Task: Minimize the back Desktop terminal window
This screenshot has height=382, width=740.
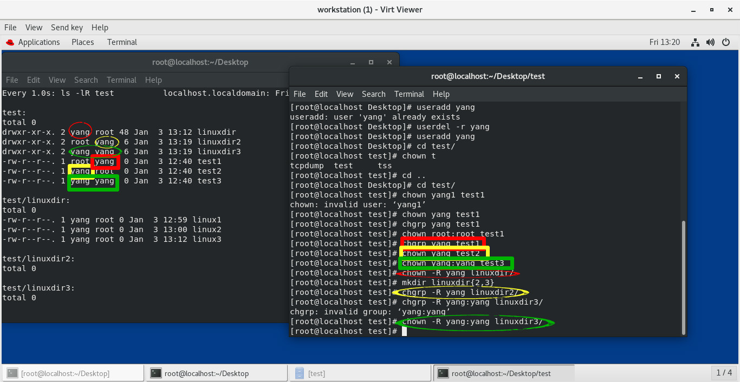Action: [354, 62]
